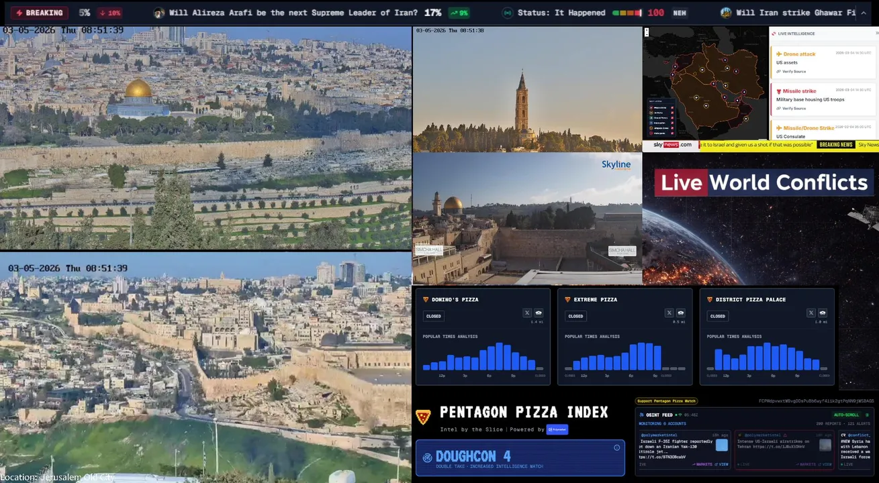Click the pizza slice logo beside Domino's Pizza title
The image size is (879, 483).
click(x=426, y=299)
